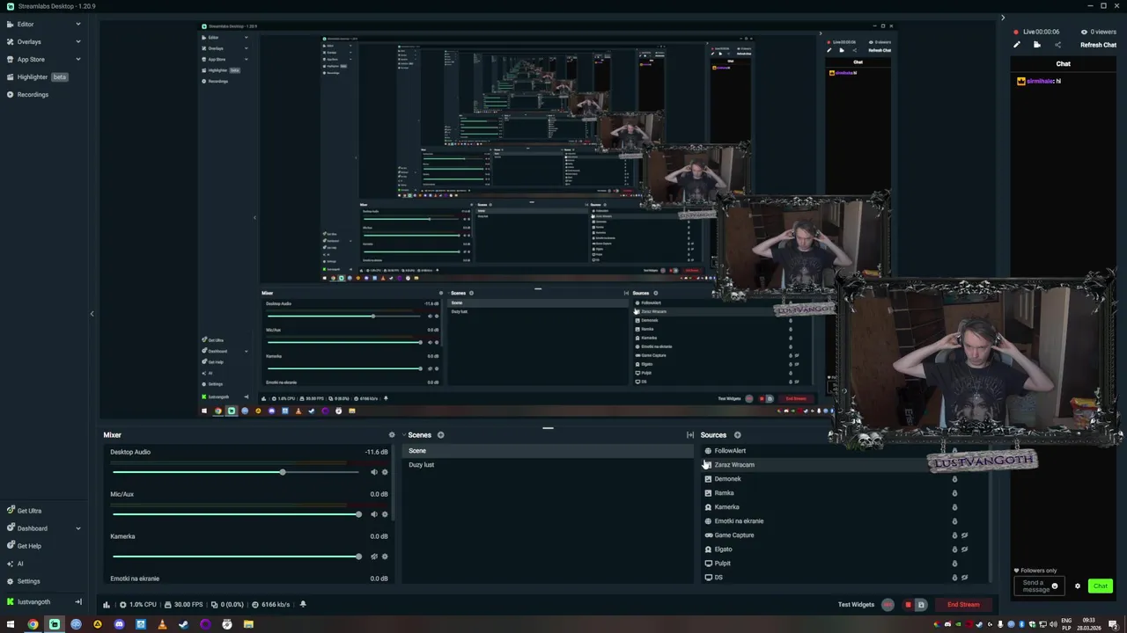Viewport: 1127px width, 633px height.
Task: Open notifications bell in status bar
Action: [x=303, y=605]
